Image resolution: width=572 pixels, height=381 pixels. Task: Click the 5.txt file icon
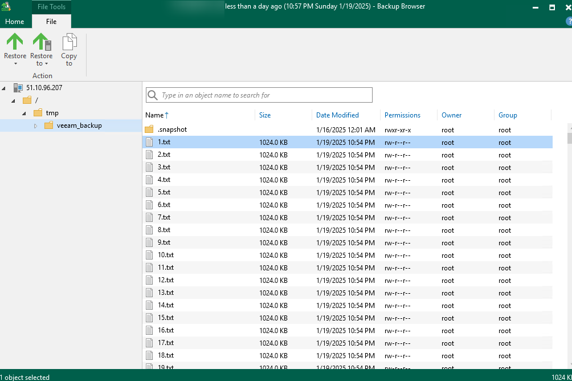click(x=149, y=192)
